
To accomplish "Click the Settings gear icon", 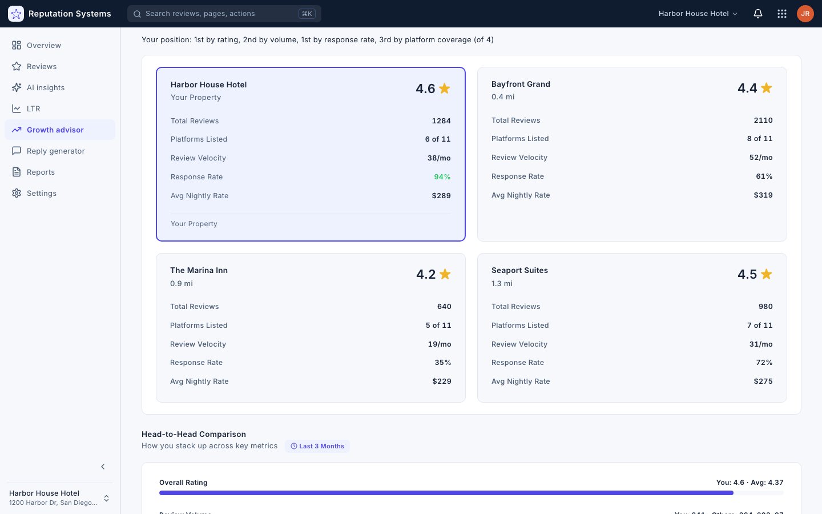I will pos(17,193).
